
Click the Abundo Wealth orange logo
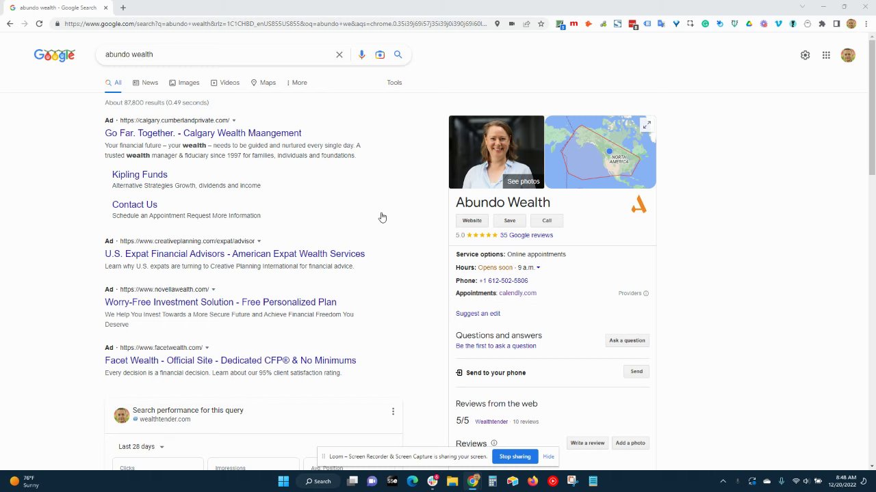[x=639, y=204]
